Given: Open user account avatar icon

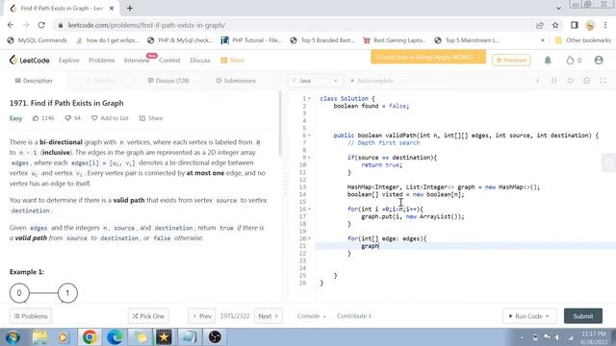Looking at the screenshot, I should point(599,60).
